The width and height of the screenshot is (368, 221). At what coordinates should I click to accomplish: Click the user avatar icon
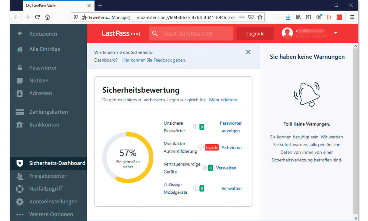287,33
